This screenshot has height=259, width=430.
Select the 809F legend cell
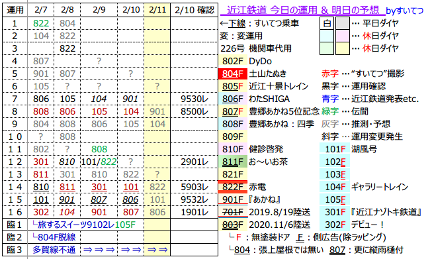(x=233, y=136)
